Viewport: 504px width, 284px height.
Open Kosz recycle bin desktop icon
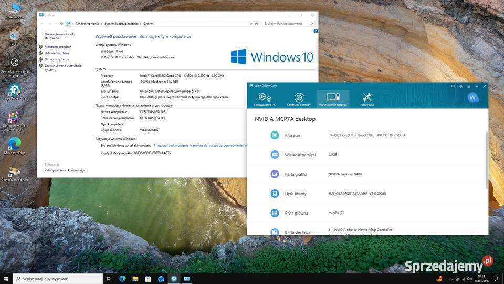[x=15, y=38]
